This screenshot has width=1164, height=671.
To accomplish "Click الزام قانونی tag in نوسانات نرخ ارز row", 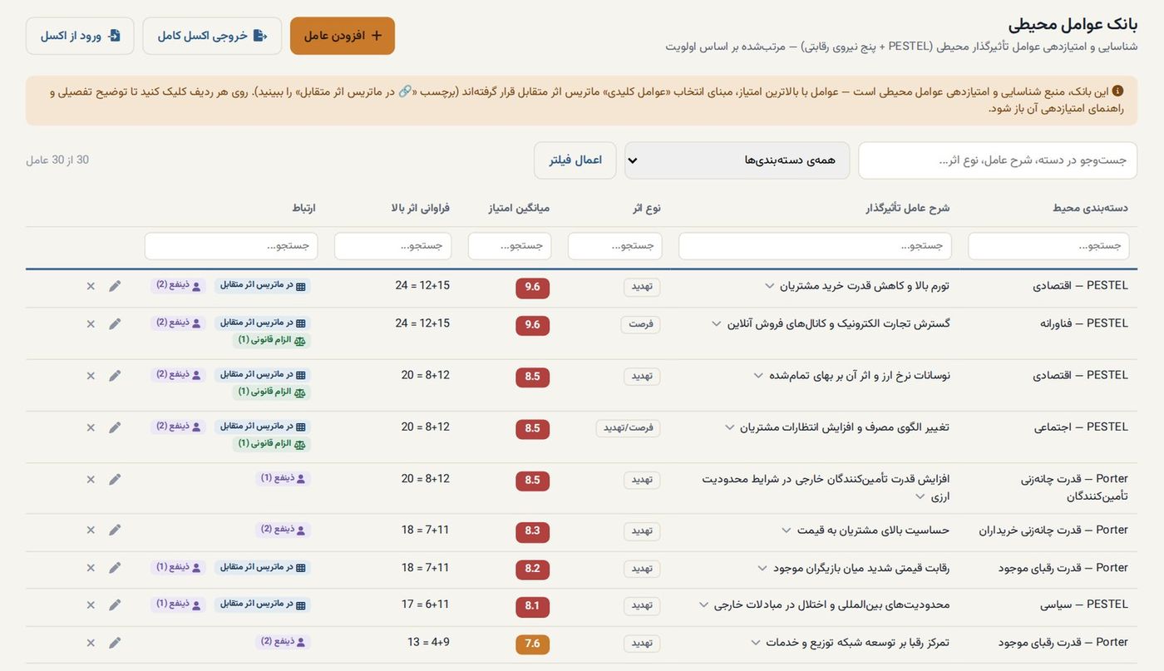I will click(x=272, y=392).
